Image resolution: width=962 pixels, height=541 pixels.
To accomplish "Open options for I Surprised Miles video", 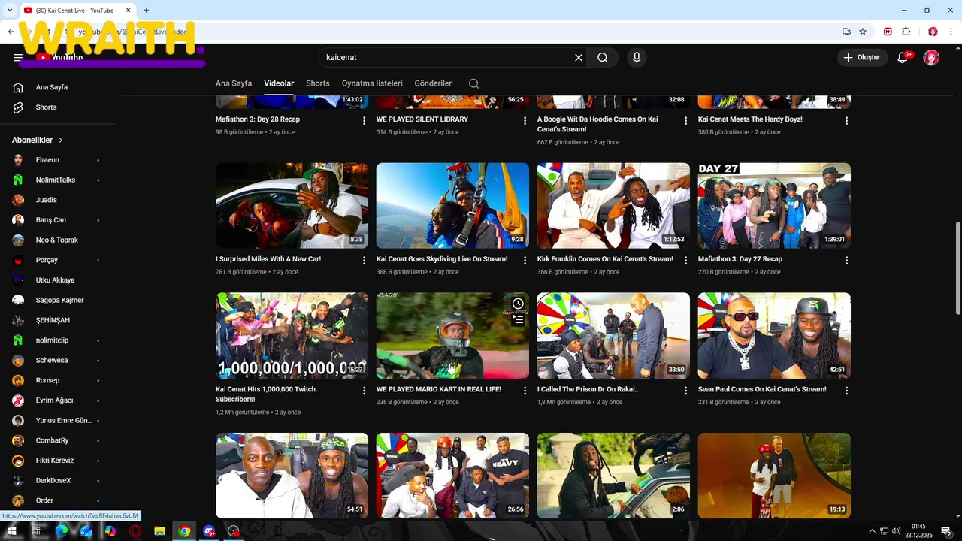I will [x=364, y=260].
